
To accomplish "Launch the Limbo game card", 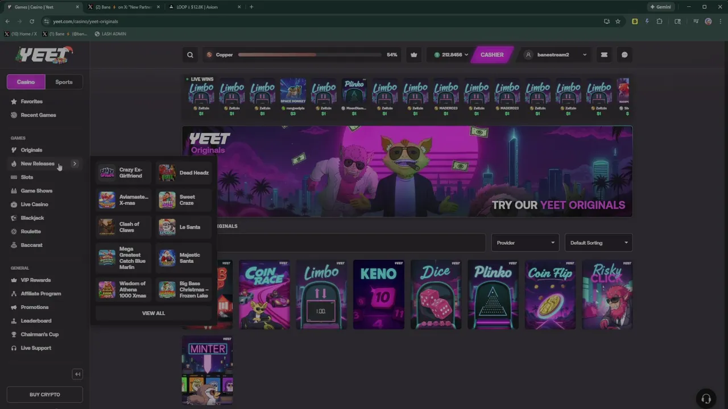I will pyautogui.click(x=321, y=295).
